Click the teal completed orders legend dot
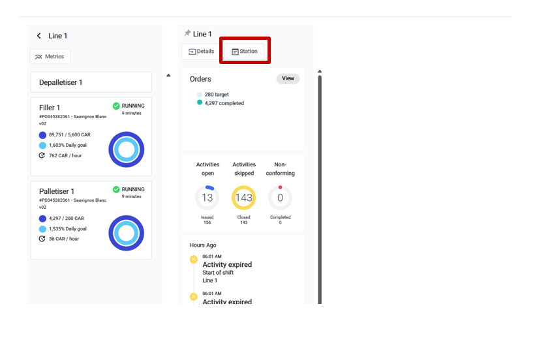Image resolution: width=537 pixels, height=340 pixels. click(200, 102)
